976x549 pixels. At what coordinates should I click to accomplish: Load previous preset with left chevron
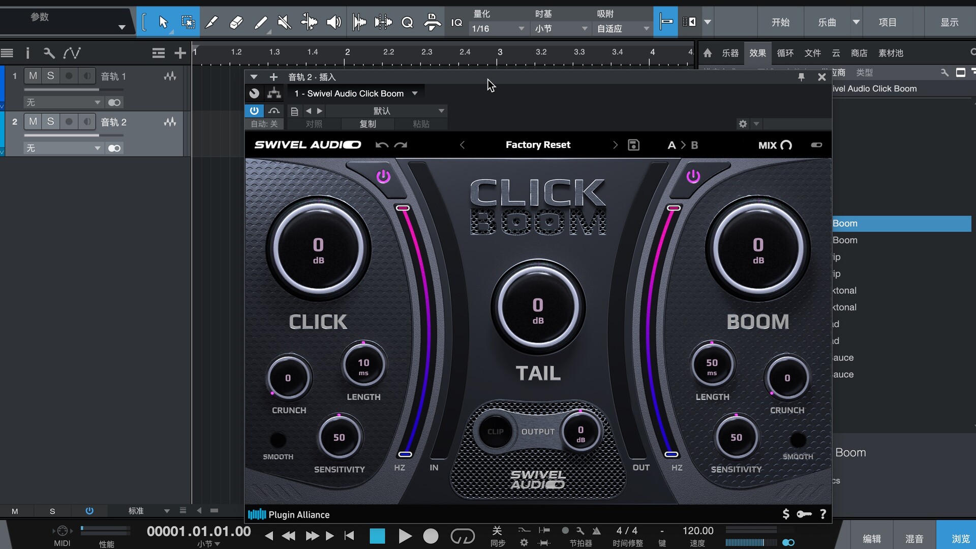pyautogui.click(x=462, y=145)
